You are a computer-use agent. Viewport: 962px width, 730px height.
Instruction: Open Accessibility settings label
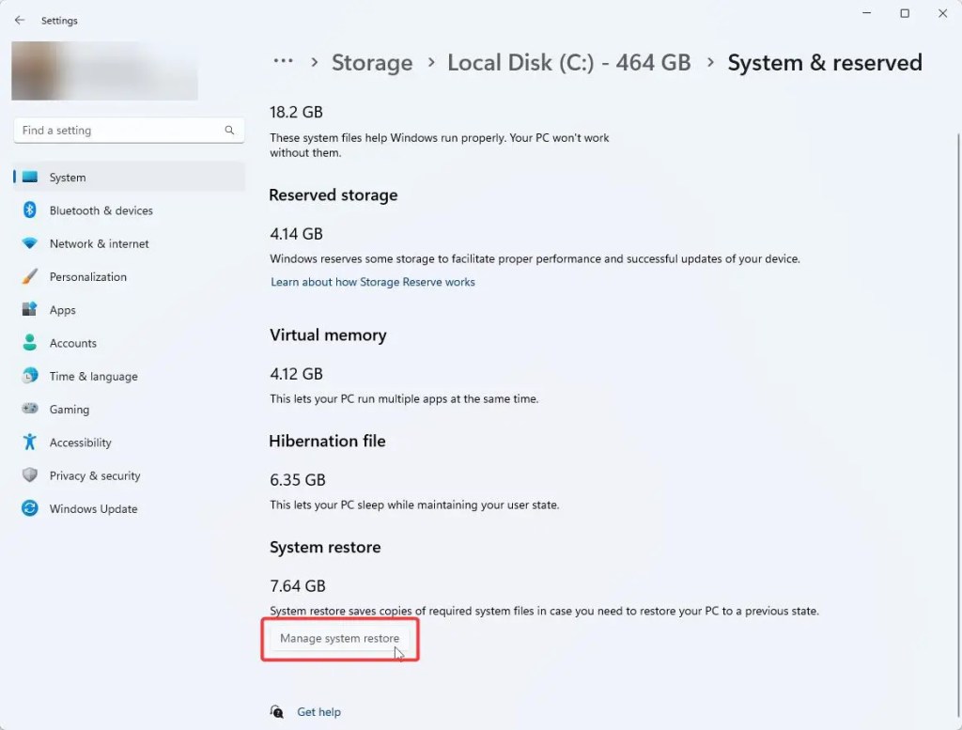point(81,443)
